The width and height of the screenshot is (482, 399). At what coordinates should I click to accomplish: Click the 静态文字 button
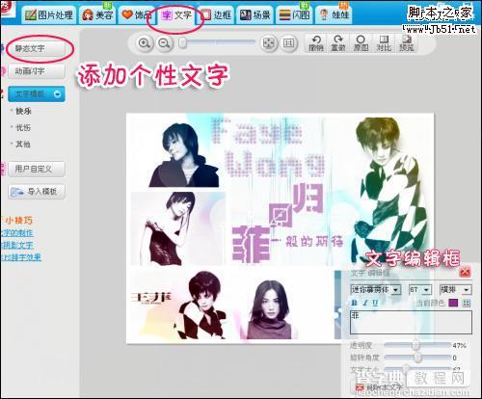37,49
